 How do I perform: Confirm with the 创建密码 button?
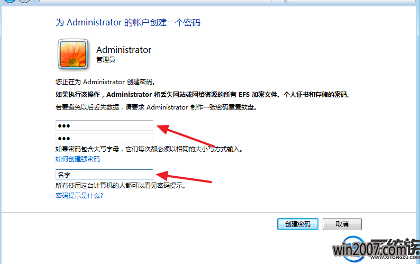coord(298,224)
